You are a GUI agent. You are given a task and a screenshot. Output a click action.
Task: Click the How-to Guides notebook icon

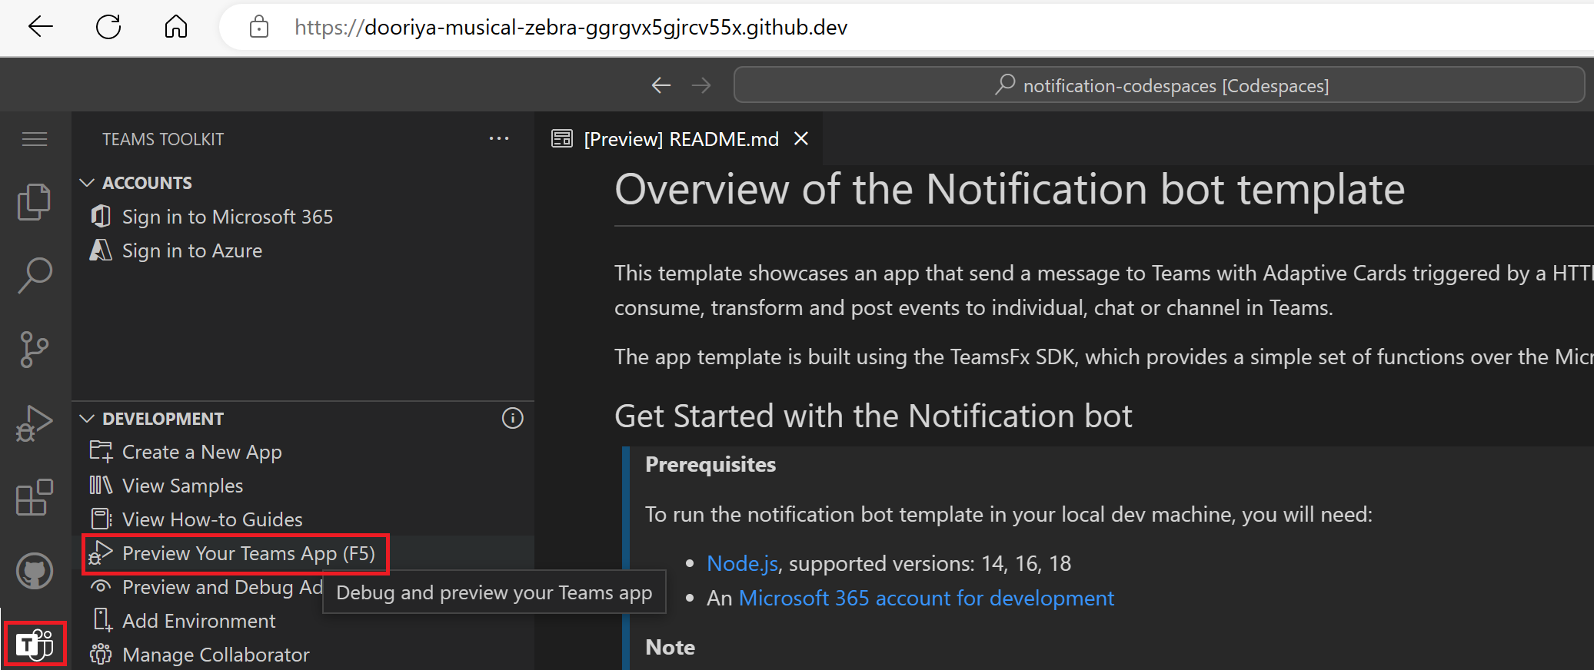101,519
